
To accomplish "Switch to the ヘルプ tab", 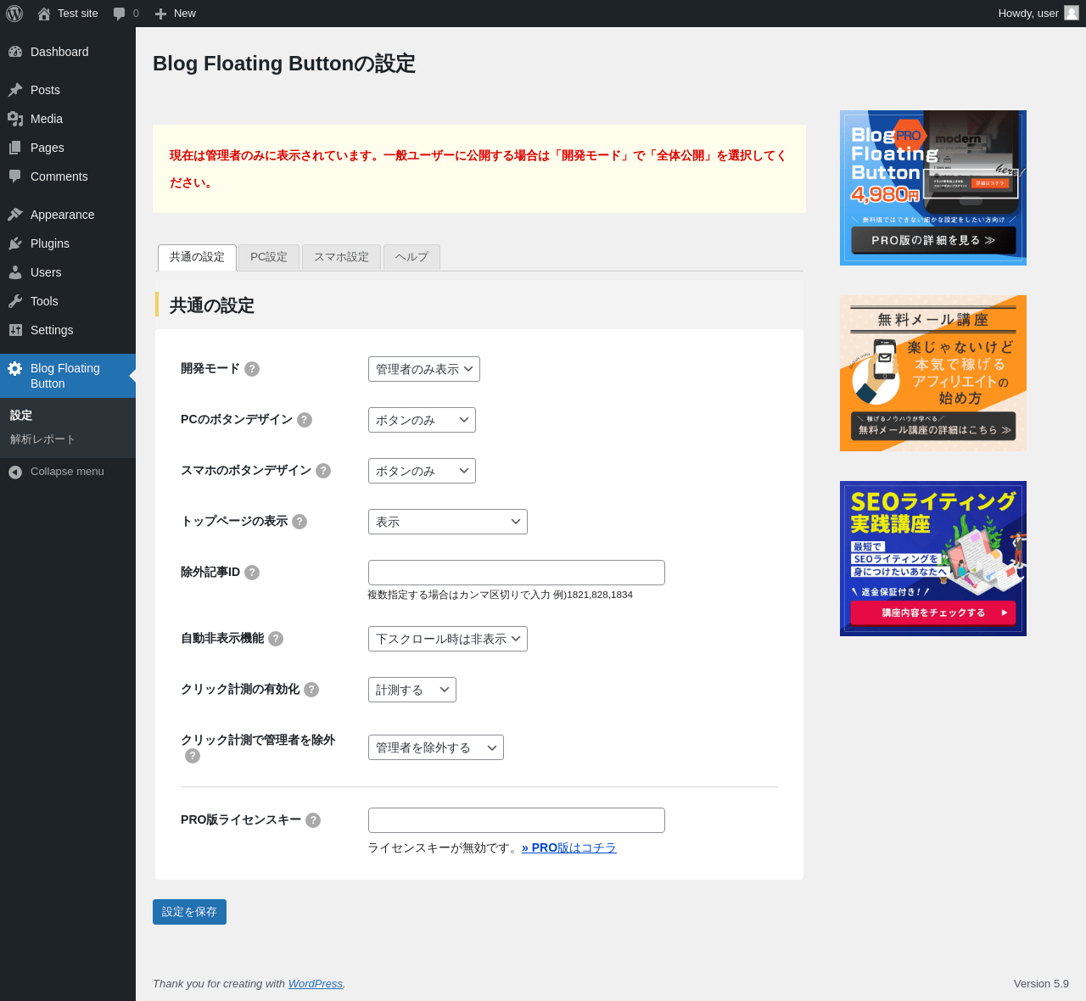I will click(411, 257).
